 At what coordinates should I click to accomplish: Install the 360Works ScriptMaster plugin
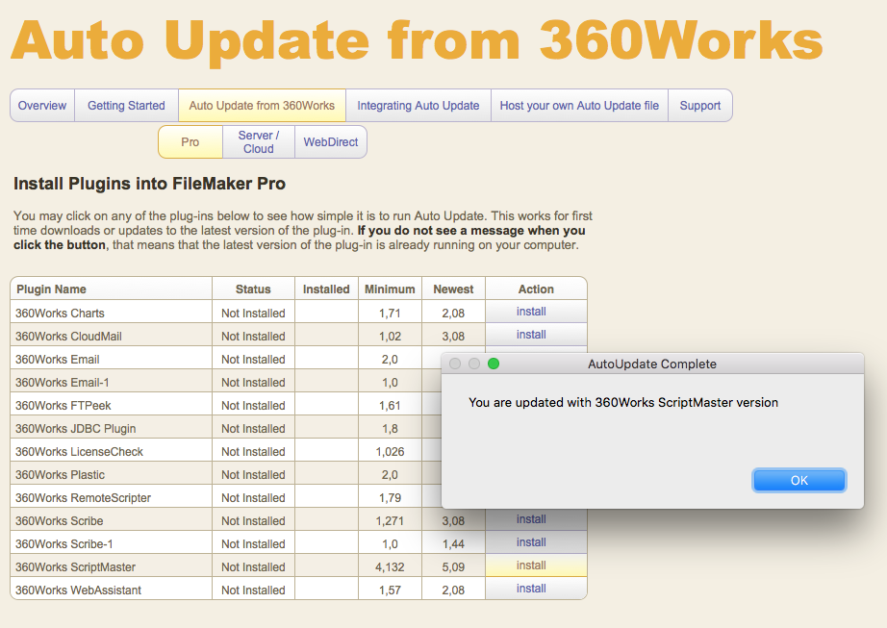click(531, 565)
